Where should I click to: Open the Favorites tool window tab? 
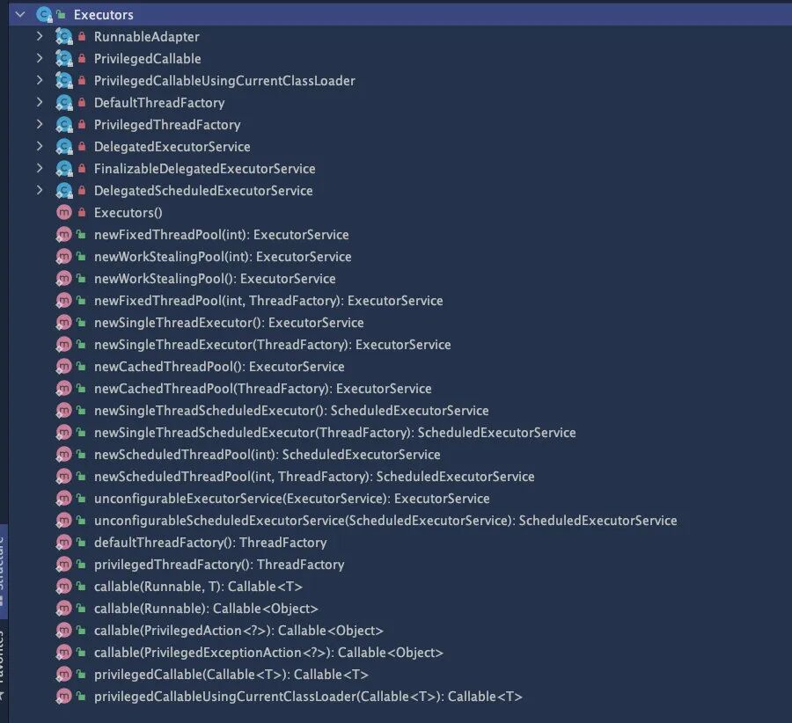[3, 660]
